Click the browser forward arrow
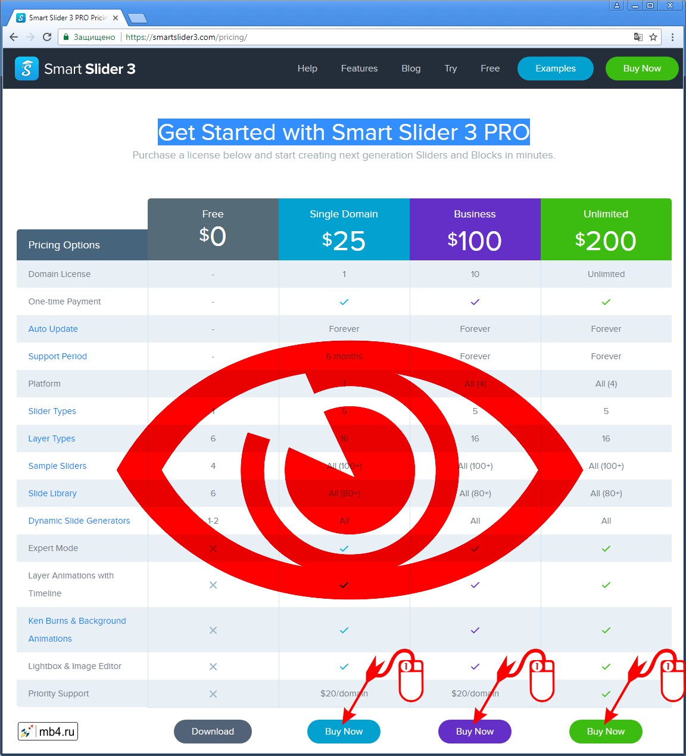The height and width of the screenshot is (756, 686). (x=30, y=36)
